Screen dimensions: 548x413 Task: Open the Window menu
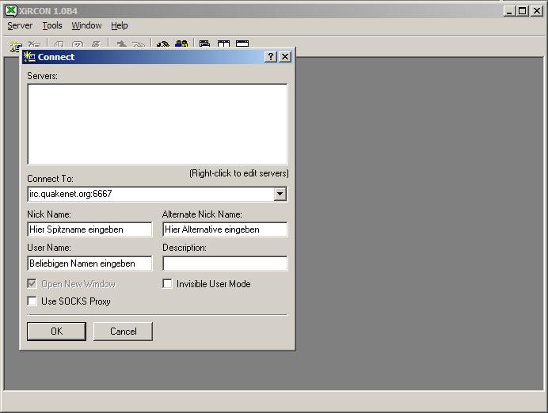[86, 25]
